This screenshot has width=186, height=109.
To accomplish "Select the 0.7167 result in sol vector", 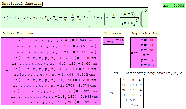I will [132, 105].
